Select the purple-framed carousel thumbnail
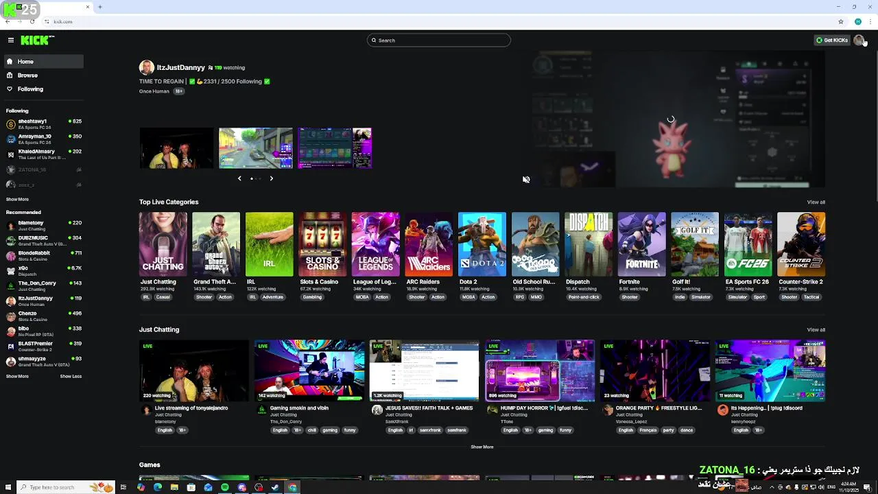The image size is (878, 494). tap(335, 148)
